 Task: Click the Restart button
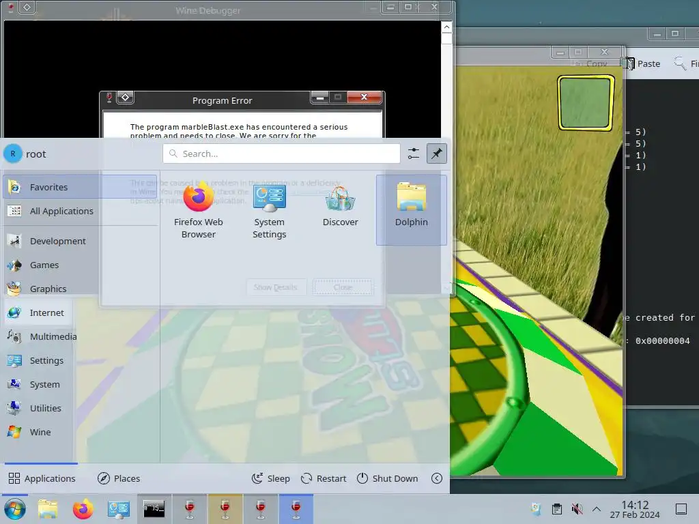point(324,478)
